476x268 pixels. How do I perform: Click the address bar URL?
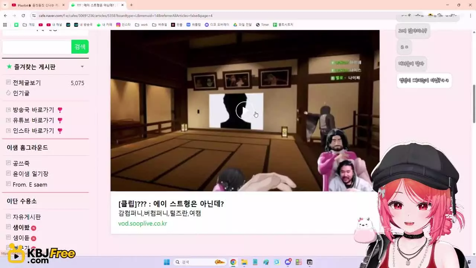coord(126,16)
